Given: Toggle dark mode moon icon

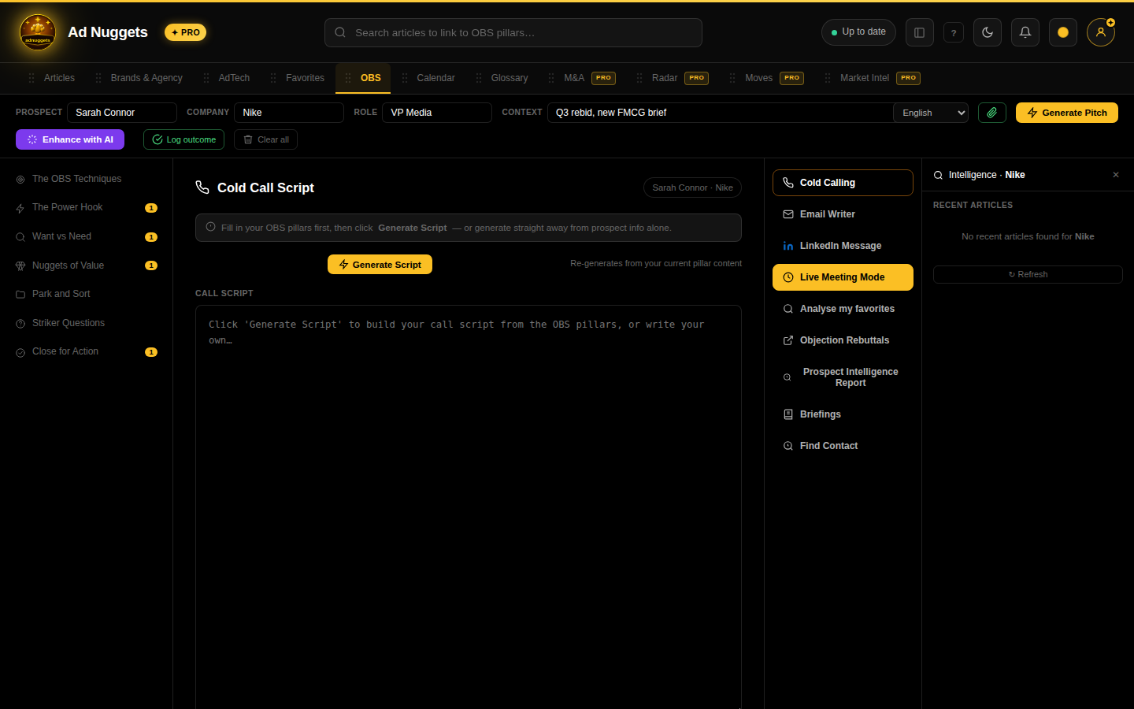Looking at the screenshot, I should tap(988, 32).
